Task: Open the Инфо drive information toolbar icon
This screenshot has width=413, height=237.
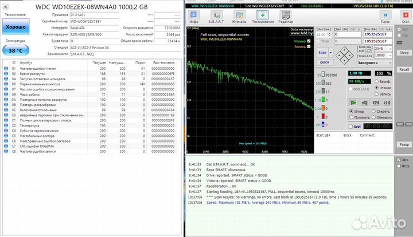Action: tap(194, 15)
